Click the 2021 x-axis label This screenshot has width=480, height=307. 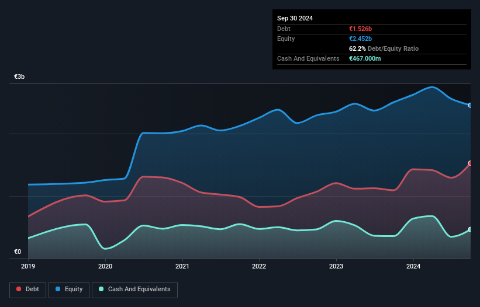click(x=182, y=266)
